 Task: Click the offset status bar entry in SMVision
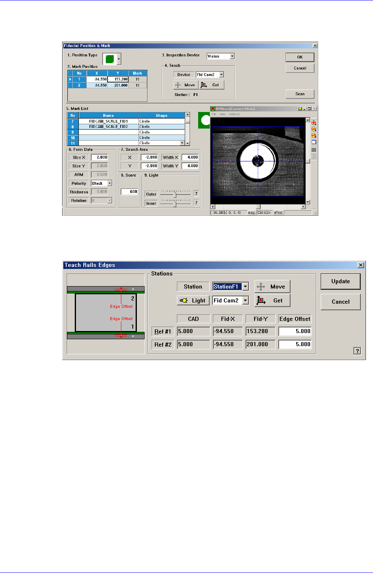click(x=278, y=213)
